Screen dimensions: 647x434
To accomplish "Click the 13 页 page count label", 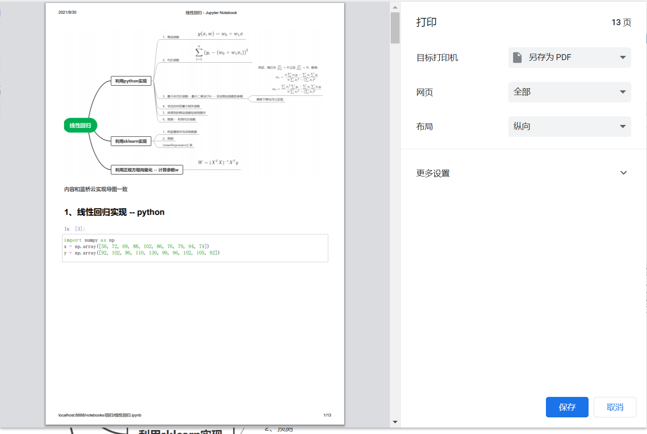I will (x=621, y=22).
